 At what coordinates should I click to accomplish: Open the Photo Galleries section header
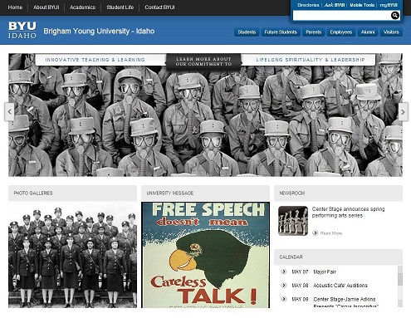(72, 193)
